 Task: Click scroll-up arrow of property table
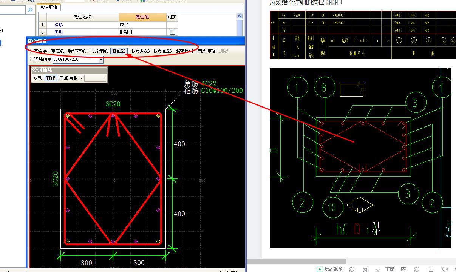[239, 16]
